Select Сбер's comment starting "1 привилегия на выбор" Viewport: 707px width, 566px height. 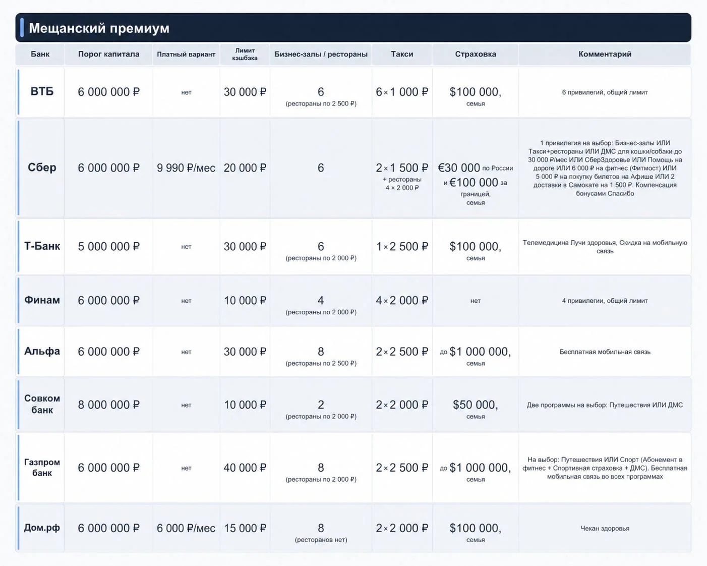point(605,168)
